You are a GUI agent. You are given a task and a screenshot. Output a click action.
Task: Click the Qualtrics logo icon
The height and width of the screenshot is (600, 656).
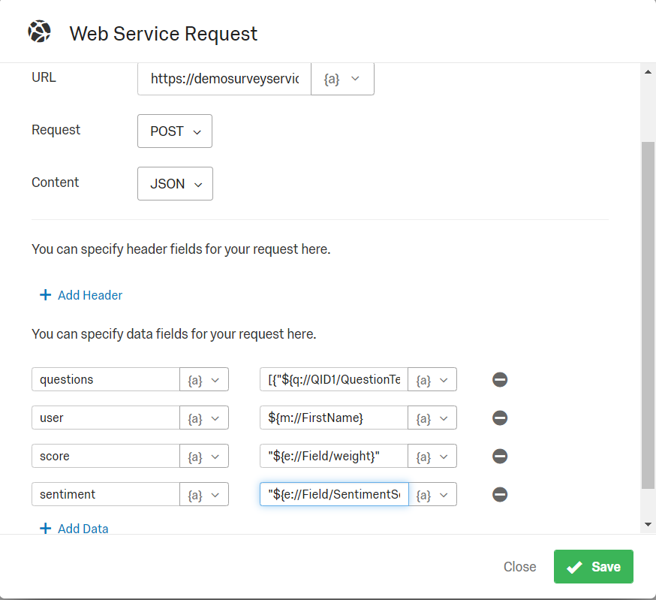tap(39, 32)
